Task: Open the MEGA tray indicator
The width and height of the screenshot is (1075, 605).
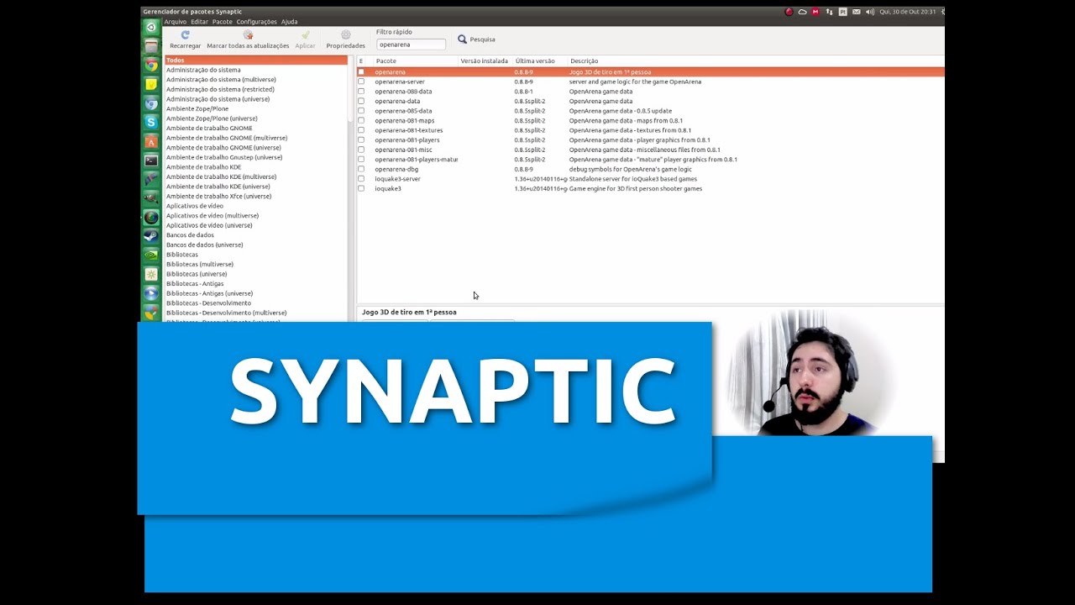Action: coord(815,12)
